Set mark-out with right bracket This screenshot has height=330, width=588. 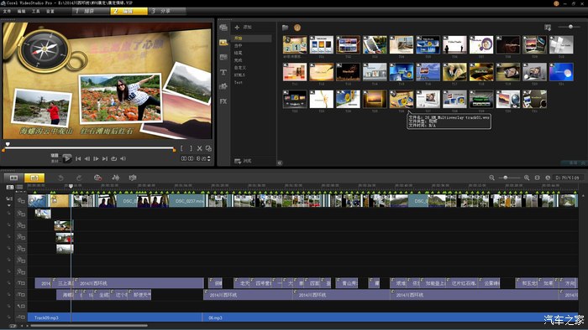191,148
